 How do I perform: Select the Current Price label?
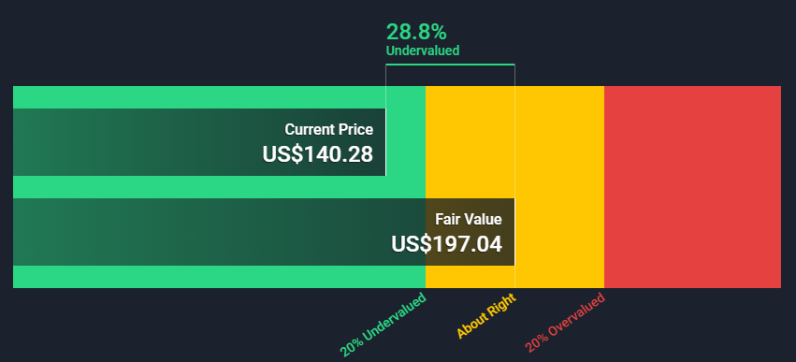[x=329, y=129]
